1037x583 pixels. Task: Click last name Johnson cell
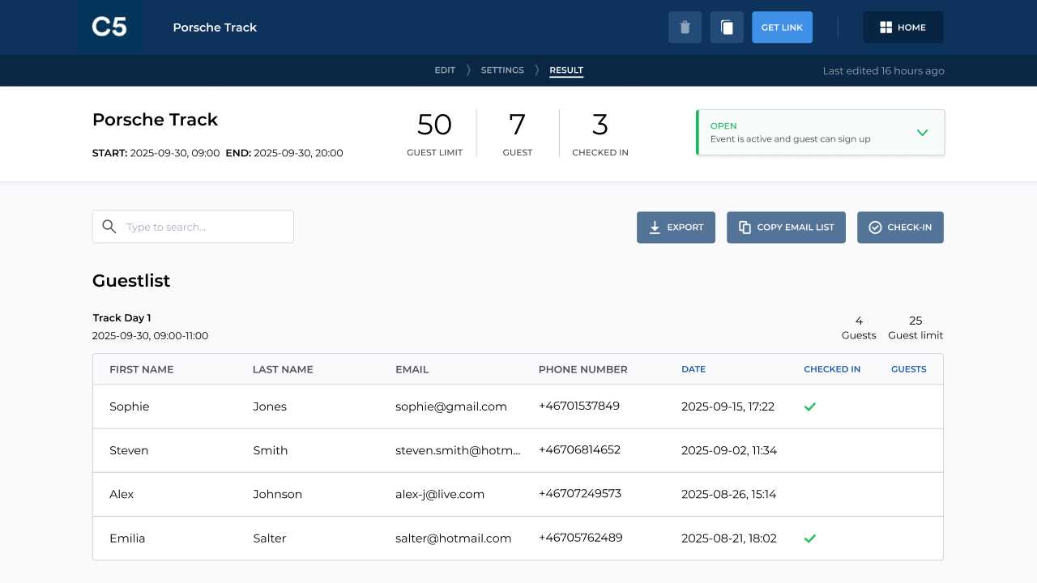[277, 494]
